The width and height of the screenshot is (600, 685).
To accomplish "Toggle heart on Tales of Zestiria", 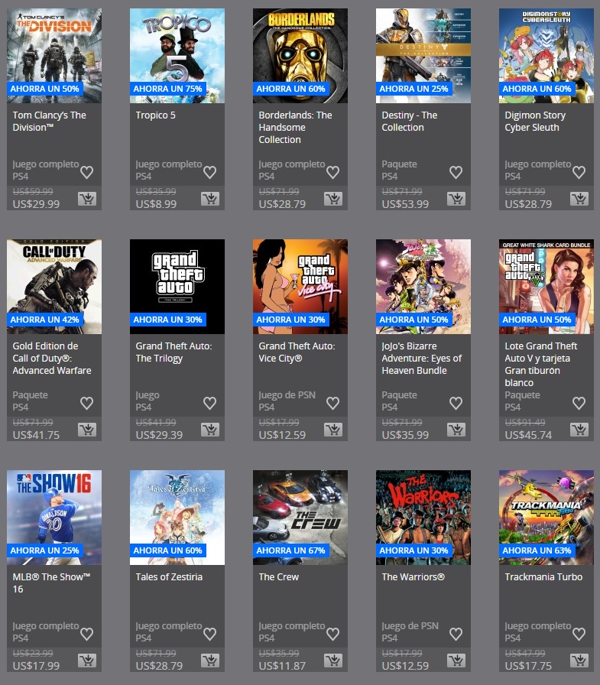I will pos(209,634).
